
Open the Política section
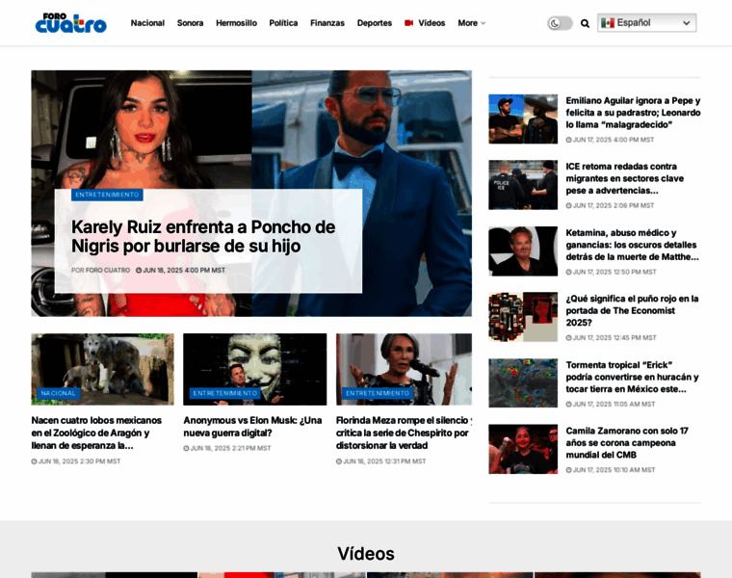tap(283, 23)
